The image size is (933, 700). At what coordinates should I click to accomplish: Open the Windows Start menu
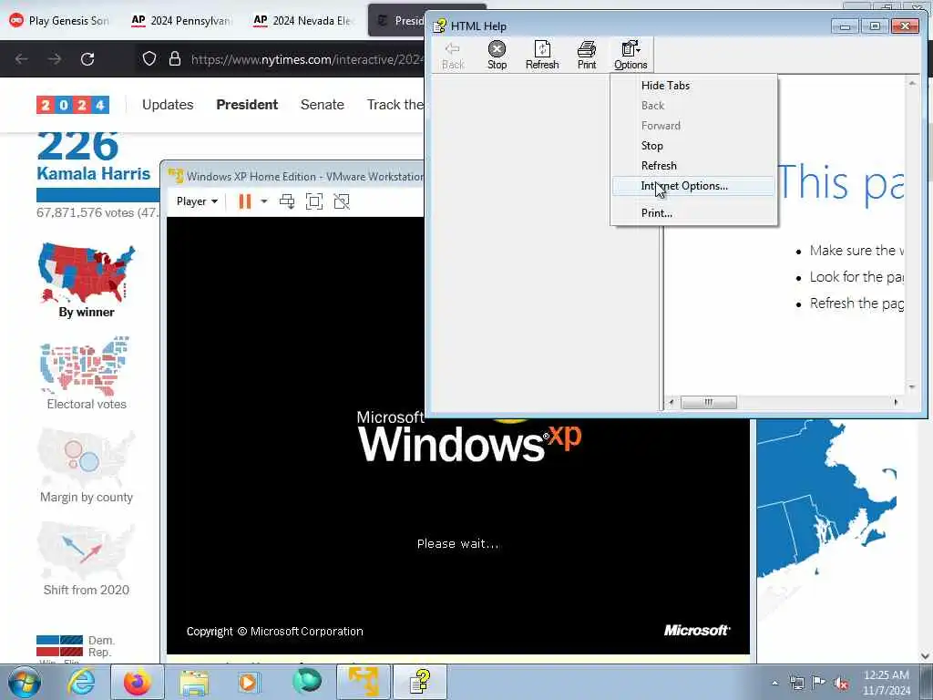[x=25, y=682]
